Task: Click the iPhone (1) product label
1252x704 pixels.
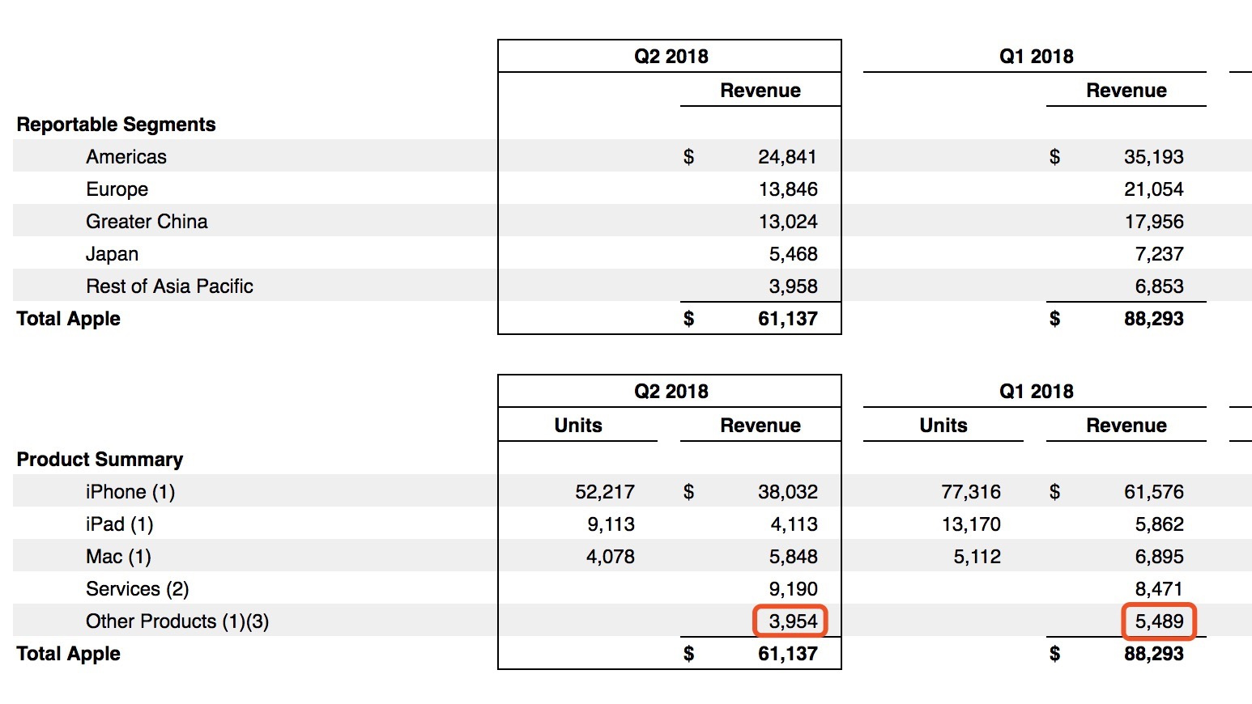Action: point(130,492)
